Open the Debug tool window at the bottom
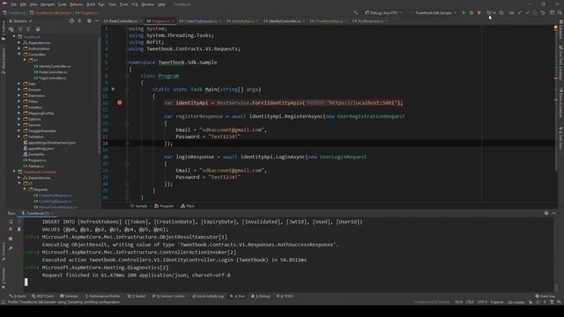 tap(261, 296)
